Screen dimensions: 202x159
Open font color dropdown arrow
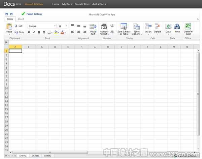65,32
